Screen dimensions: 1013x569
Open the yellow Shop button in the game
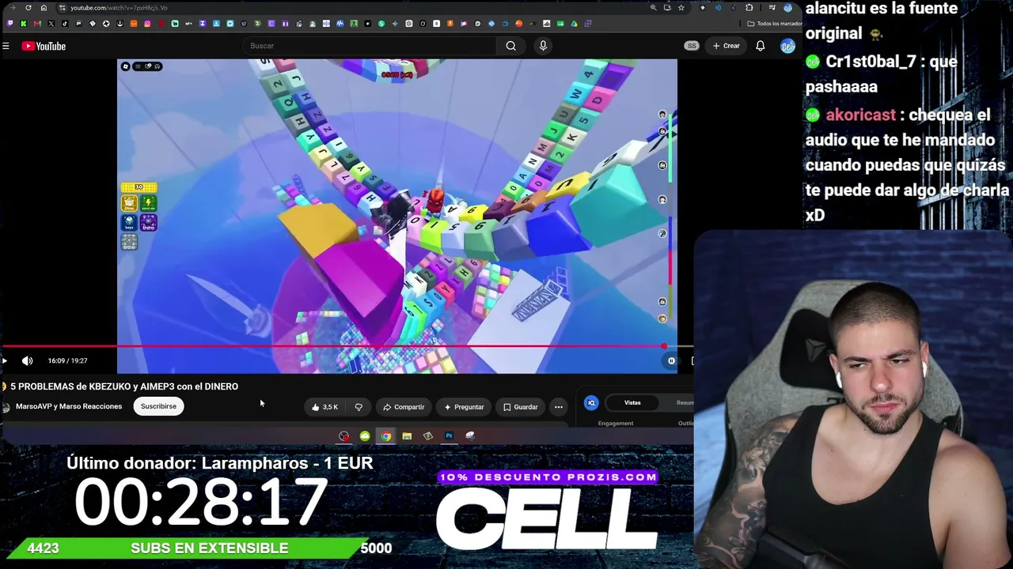[129, 204]
